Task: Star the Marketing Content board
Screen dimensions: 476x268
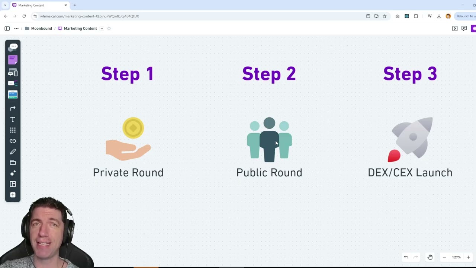Action: point(109,28)
